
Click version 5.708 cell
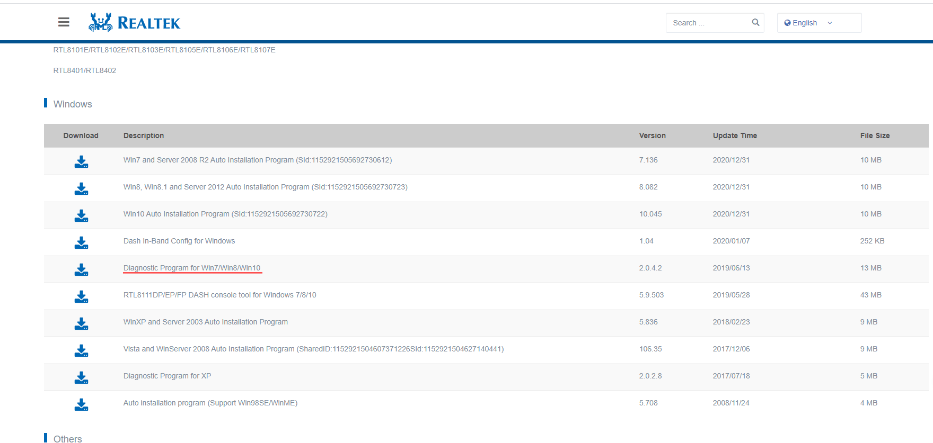(648, 403)
